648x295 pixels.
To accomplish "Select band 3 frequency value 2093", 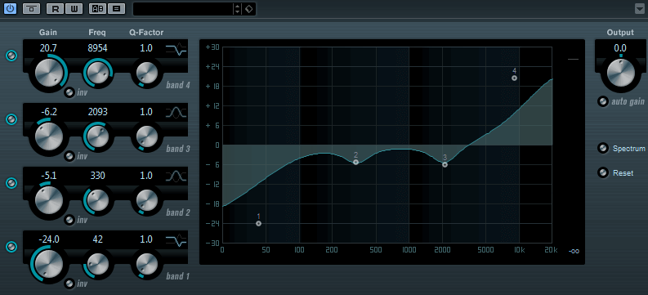I will (x=97, y=112).
